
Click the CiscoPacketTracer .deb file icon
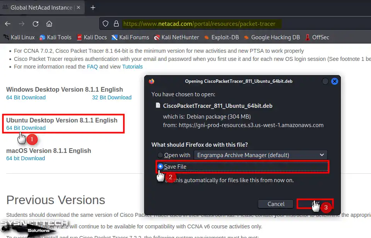[158, 105]
